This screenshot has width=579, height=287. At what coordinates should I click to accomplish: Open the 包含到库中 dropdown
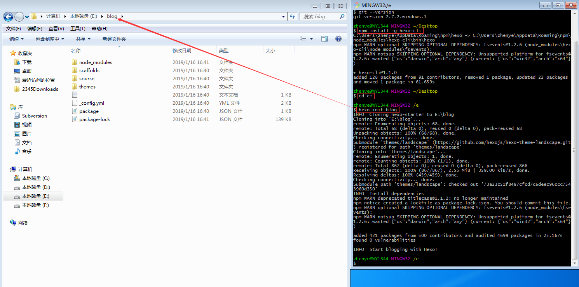coord(50,39)
